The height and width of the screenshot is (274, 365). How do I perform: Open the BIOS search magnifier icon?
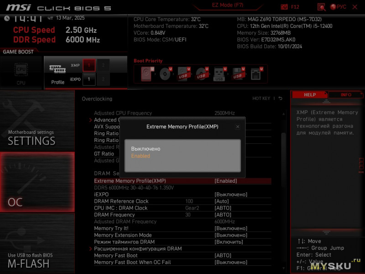click(x=322, y=7)
